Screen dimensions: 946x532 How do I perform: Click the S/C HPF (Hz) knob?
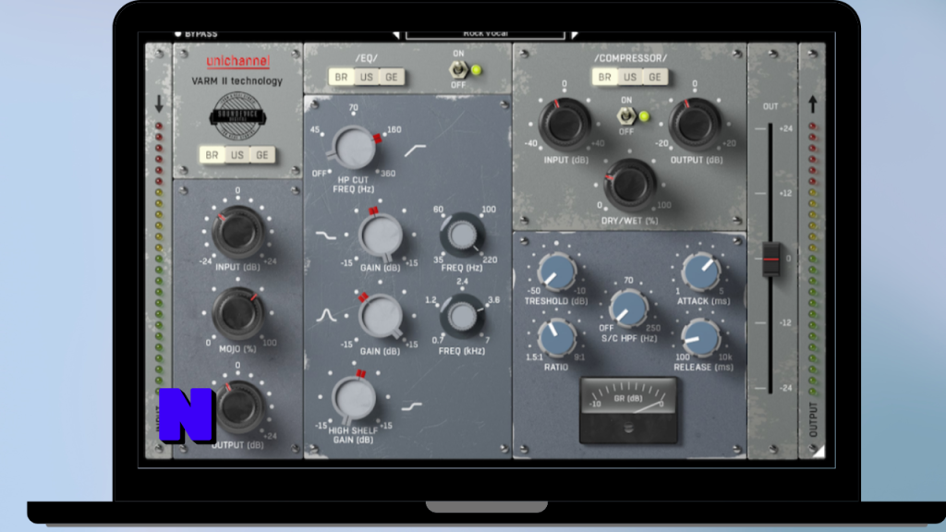[628, 308]
